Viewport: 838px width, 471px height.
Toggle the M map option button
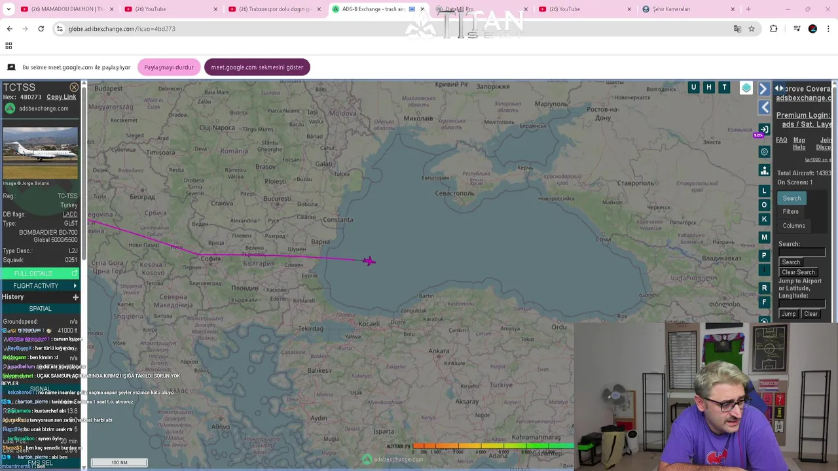764,237
